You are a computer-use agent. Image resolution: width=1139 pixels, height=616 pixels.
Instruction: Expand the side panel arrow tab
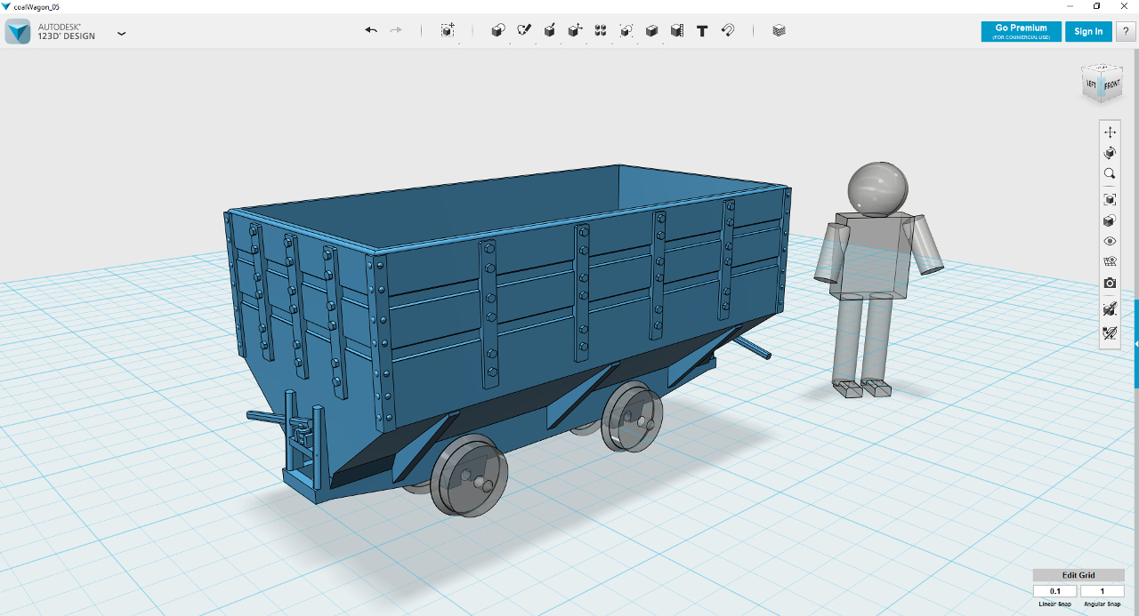coord(1136,344)
